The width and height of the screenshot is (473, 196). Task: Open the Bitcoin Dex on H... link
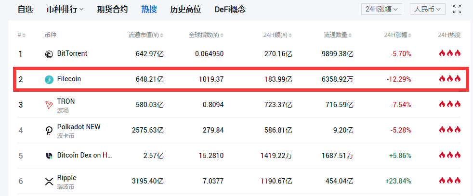pos(84,156)
